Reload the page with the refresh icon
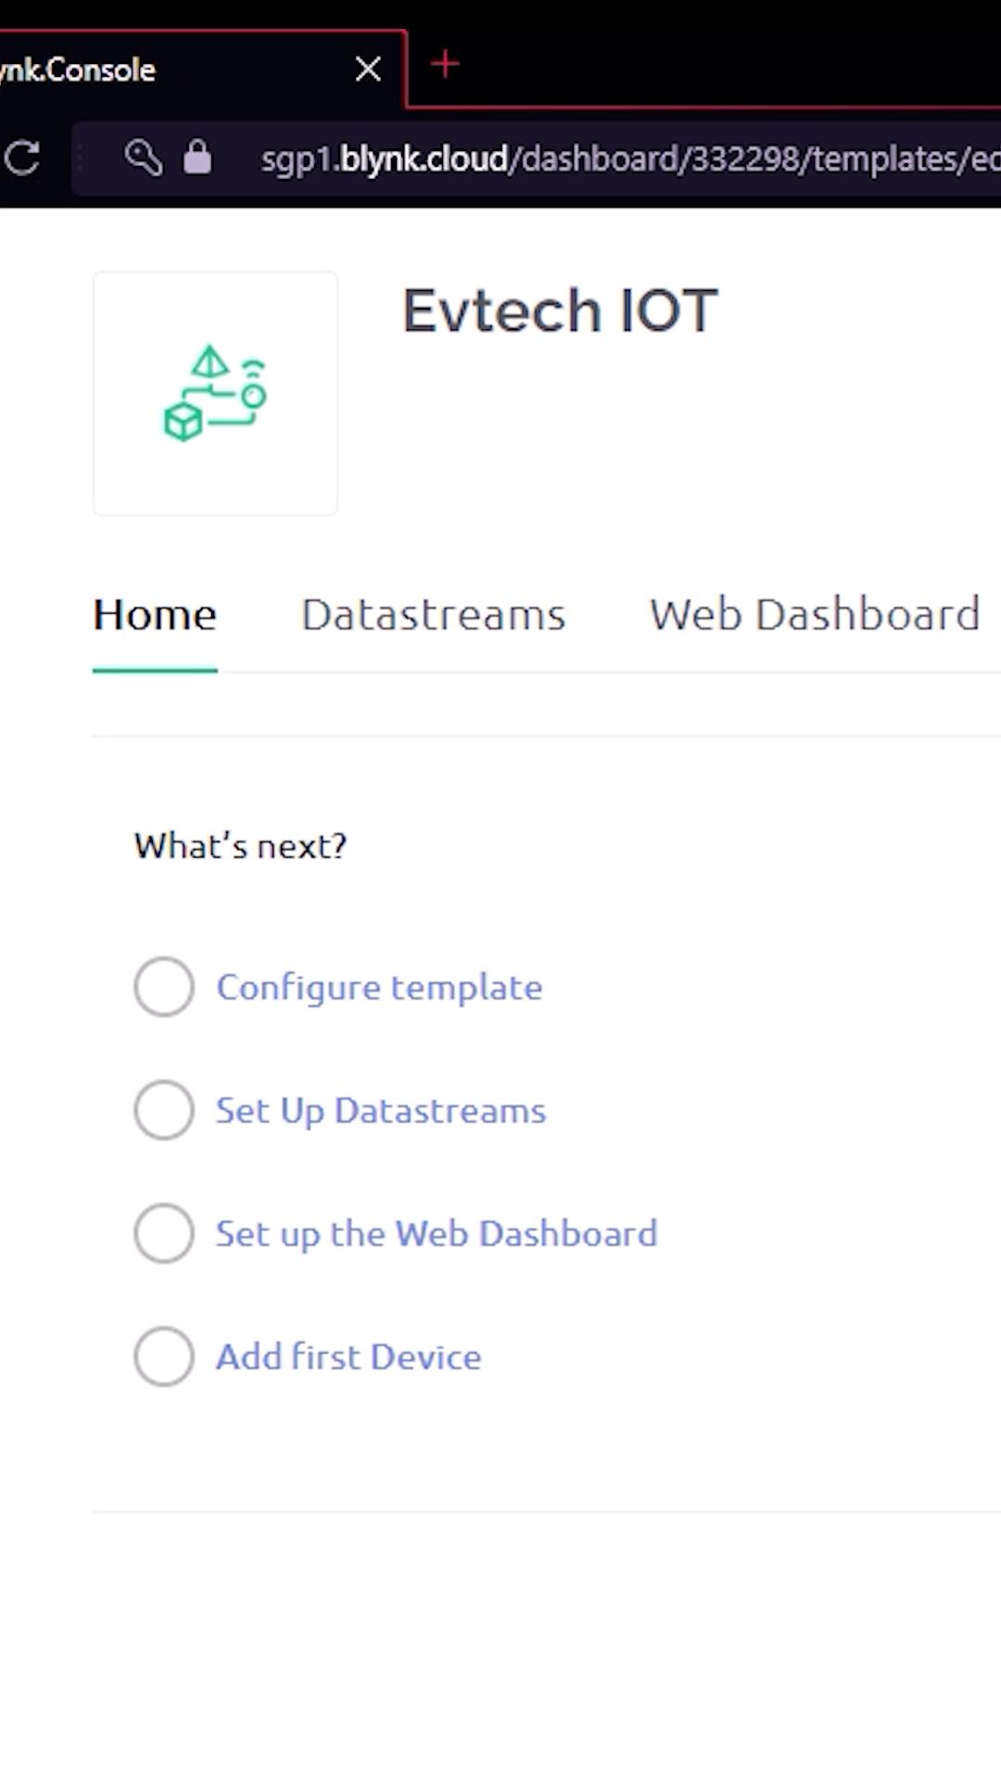The height and width of the screenshot is (1780, 1001). 21,158
